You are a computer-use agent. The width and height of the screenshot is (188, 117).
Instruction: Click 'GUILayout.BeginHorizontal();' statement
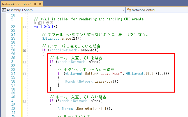coord(85,109)
